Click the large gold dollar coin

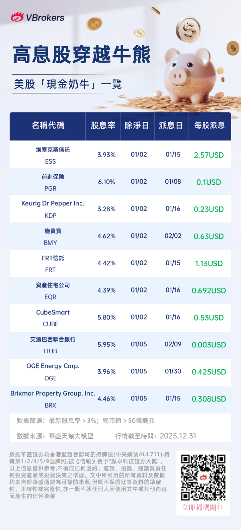pyautogui.click(x=188, y=30)
